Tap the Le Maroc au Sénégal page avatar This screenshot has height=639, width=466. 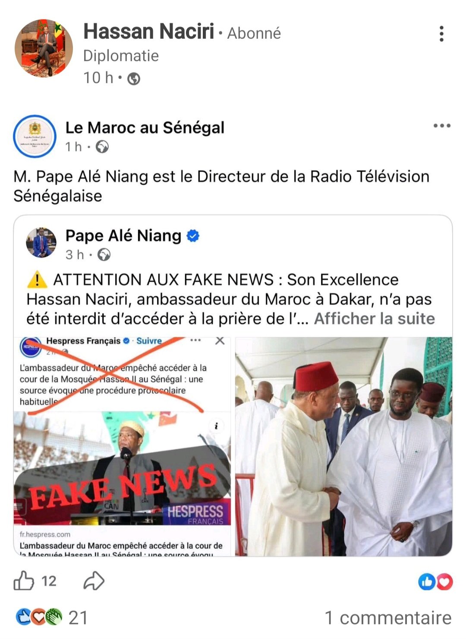pyautogui.click(x=35, y=136)
